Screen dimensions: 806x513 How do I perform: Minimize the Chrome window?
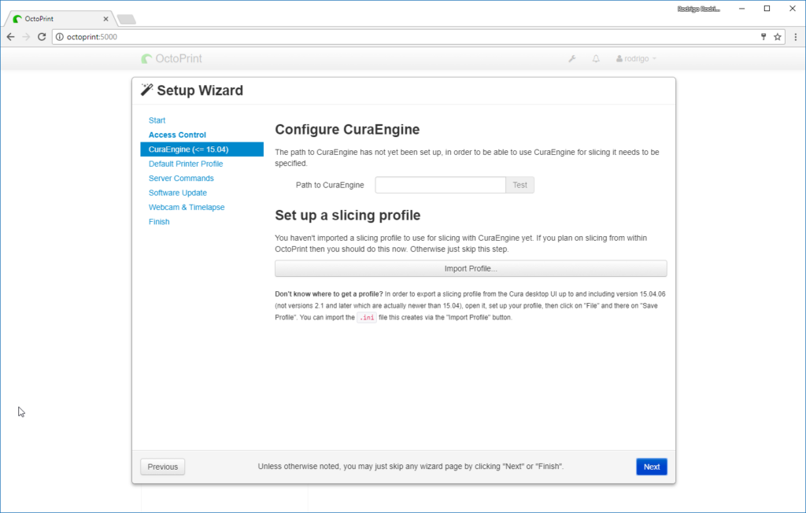741,9
